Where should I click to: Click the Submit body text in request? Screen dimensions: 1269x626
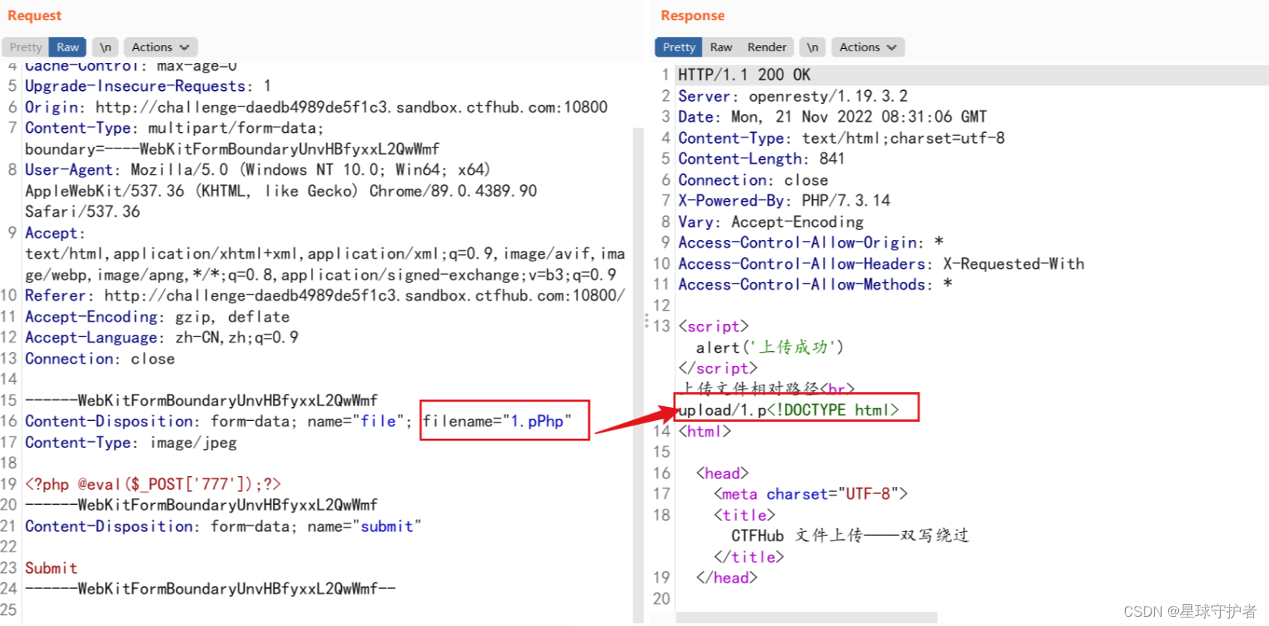(51, 568)
